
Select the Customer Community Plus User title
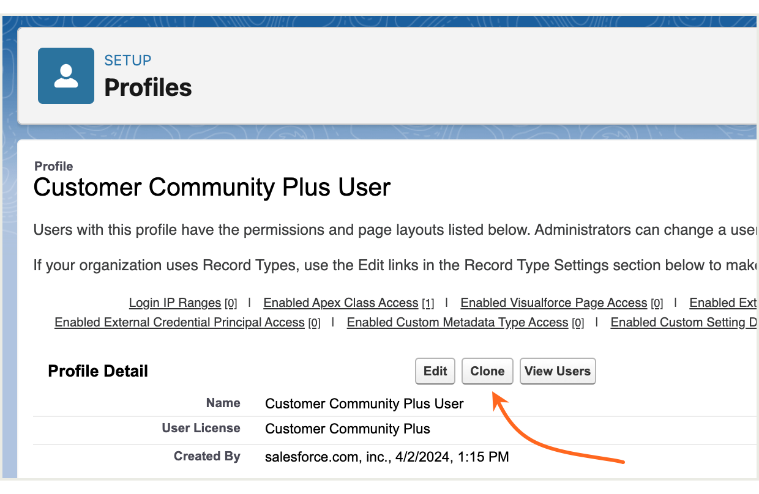coord(212,187)
